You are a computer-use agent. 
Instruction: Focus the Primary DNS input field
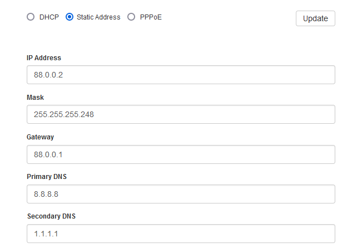tap(181, 194)
